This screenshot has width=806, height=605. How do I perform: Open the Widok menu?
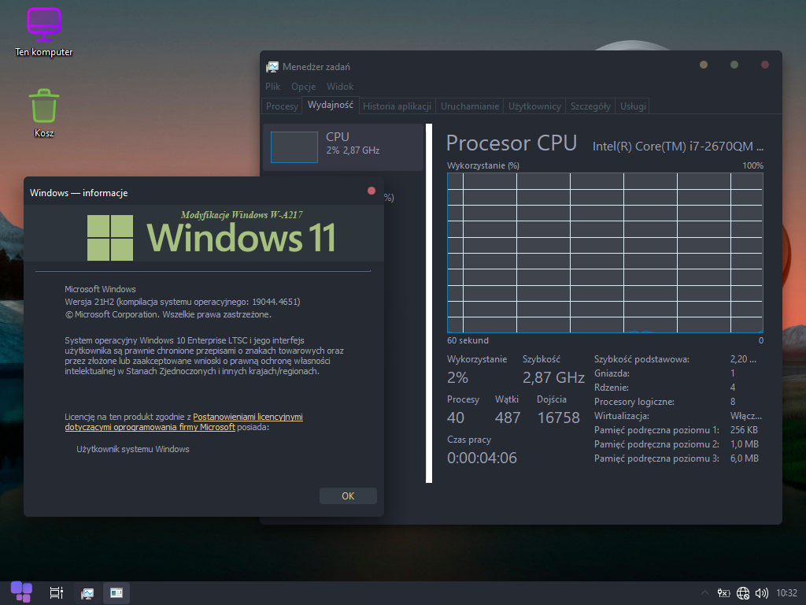[340, 87]
